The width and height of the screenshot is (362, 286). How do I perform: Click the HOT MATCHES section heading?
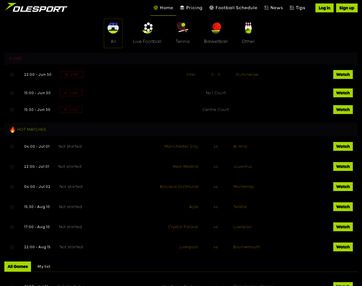point(31,130)
